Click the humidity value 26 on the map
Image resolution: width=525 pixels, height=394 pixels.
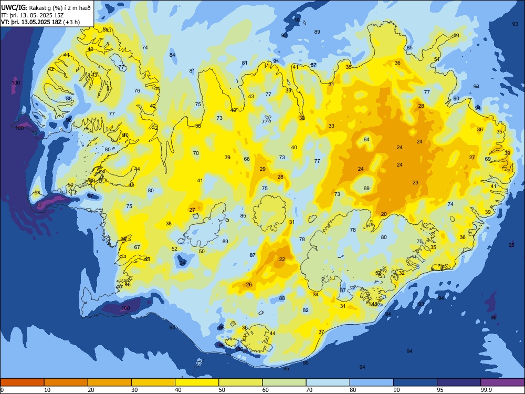pos(249,285)
